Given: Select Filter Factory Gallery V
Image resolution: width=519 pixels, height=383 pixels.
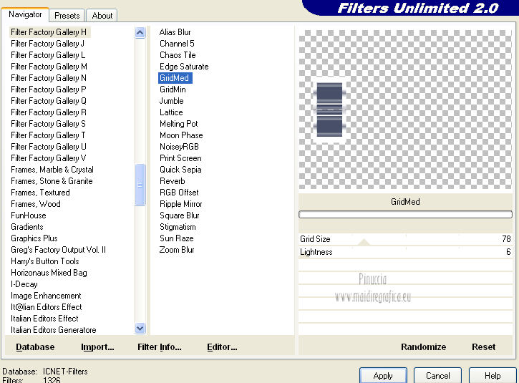Looking at the screenshot, I should click(49, 158).
